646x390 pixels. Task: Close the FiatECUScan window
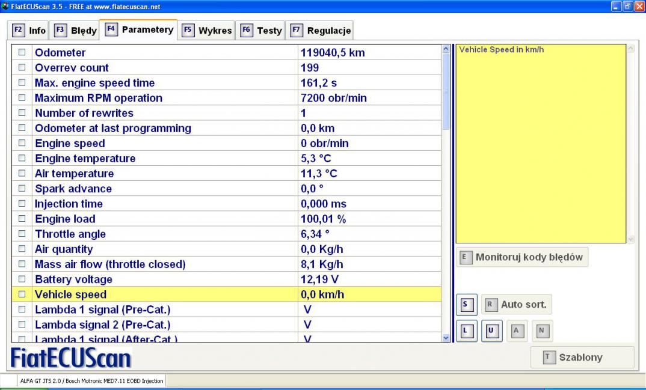[639, 6]
